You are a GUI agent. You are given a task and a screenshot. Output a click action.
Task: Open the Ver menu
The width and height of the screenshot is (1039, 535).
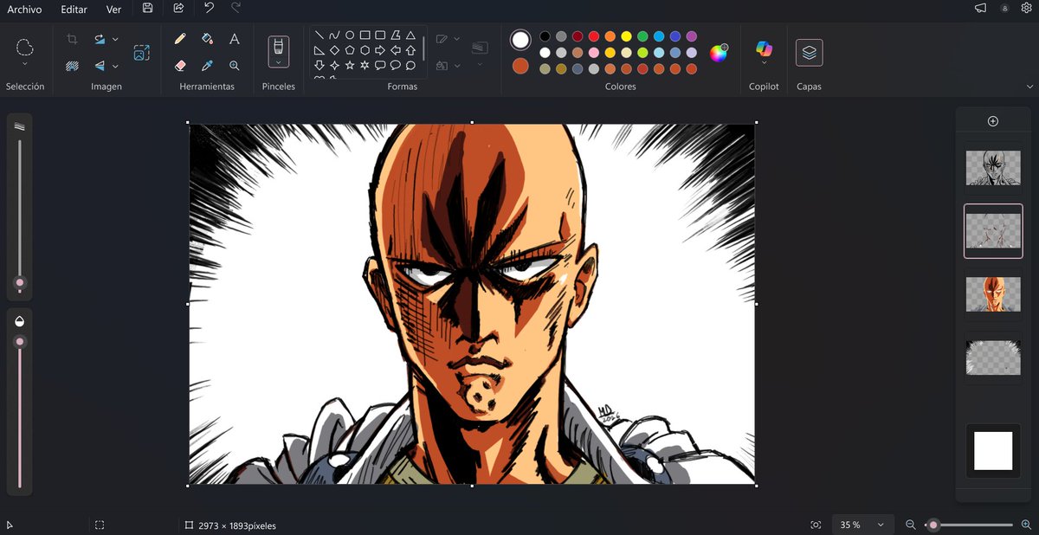click(x=113, y=10)
